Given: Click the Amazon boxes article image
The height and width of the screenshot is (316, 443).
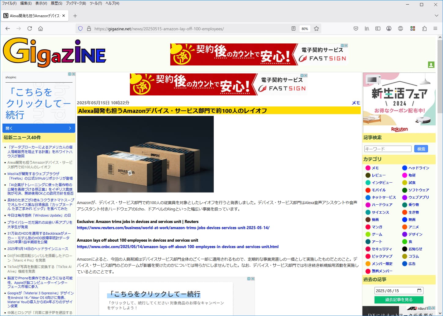Looking at the screenshot, I should [145, 154].
